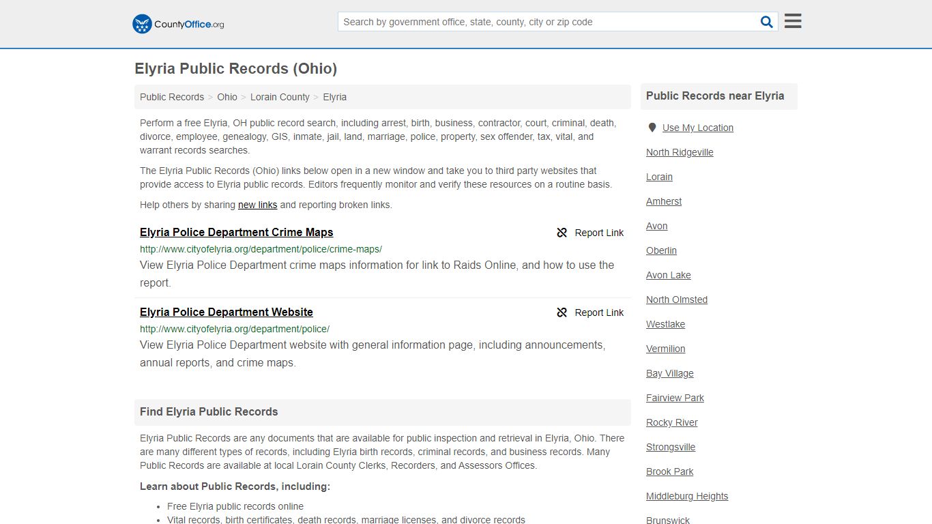The image size is (932, 524).
Task: Open Rocky River records link
Action: 672,422
